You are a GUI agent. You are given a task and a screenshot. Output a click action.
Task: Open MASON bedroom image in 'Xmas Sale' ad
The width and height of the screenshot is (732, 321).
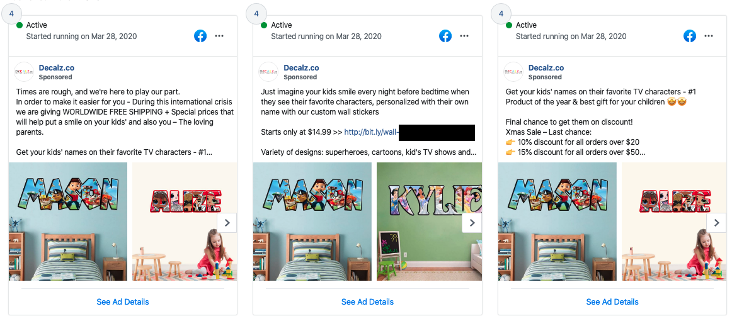558,222
